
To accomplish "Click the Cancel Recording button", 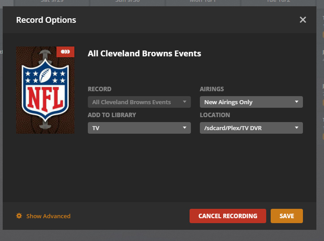I will click(x=228, y=216).
